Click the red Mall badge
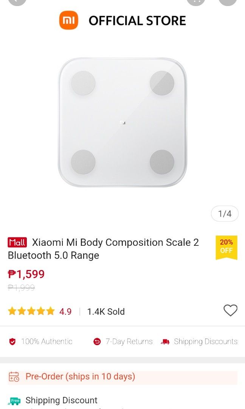This screenshot has width=245, height=409. 17,242
